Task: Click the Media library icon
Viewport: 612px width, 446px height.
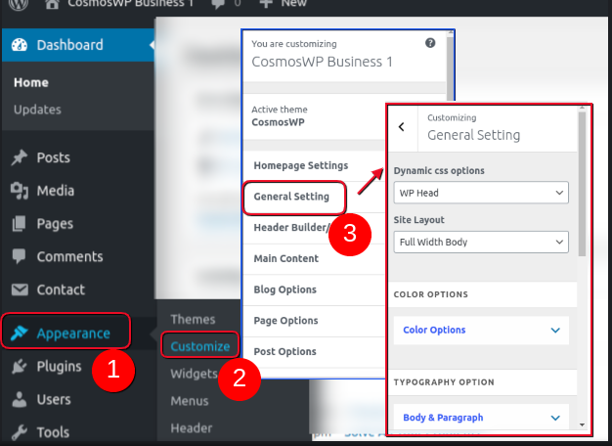Action: (20, 191)
